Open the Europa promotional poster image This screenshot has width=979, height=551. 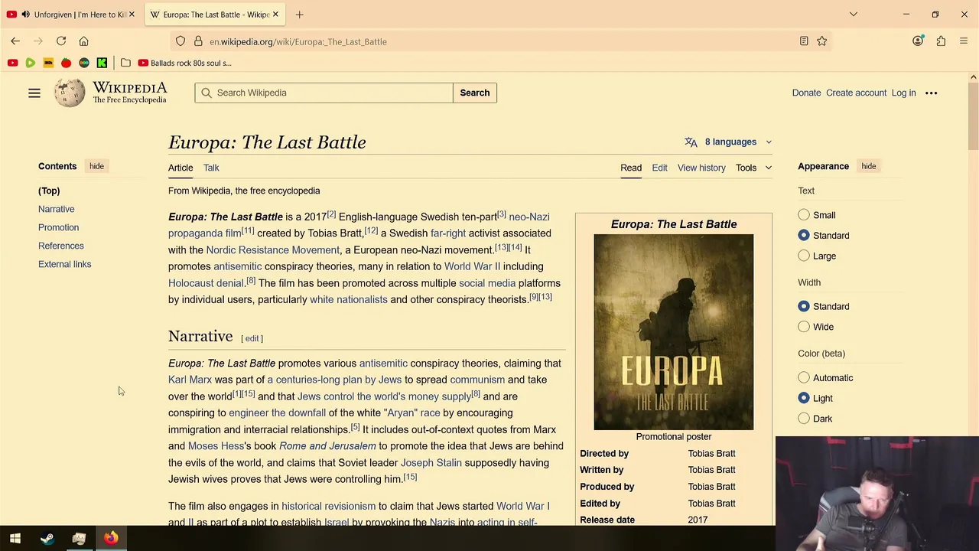point(674,332)
